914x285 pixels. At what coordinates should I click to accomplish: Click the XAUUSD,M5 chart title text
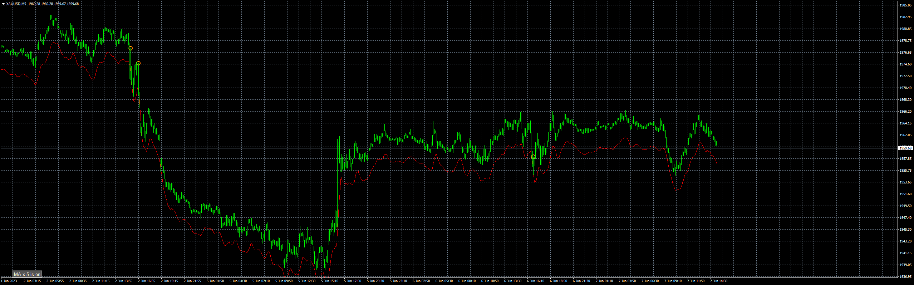16,4
